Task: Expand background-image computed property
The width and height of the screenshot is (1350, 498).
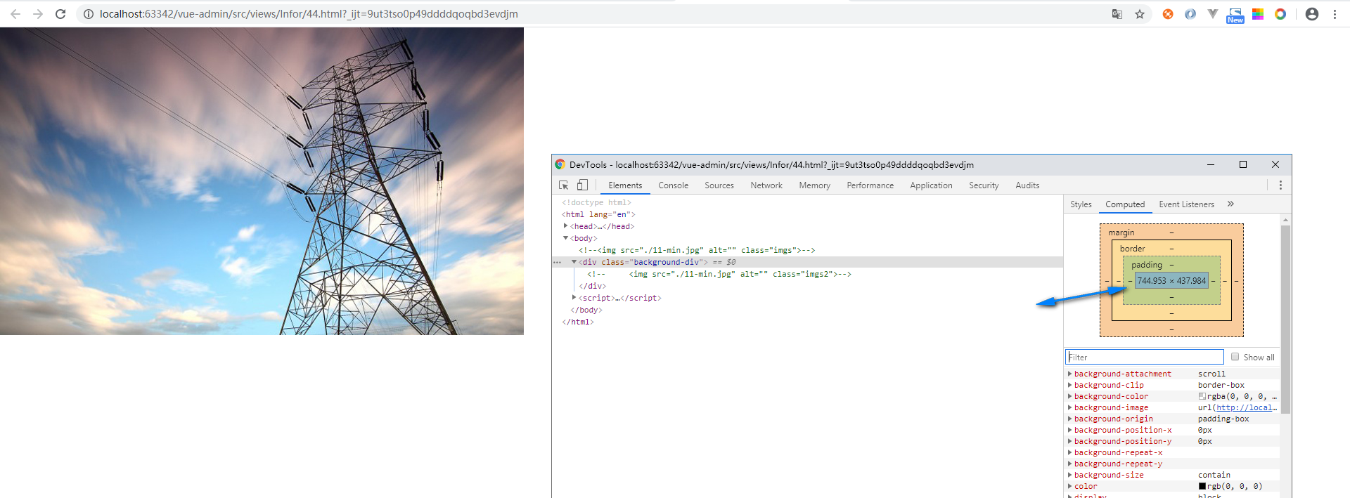Action: point(1069,407)
